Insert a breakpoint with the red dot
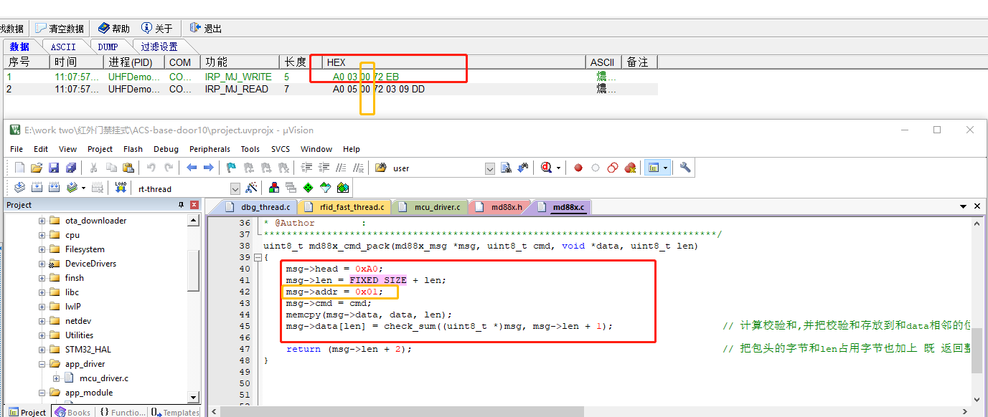 [x=578, y=168]
